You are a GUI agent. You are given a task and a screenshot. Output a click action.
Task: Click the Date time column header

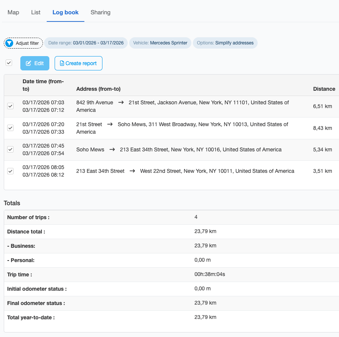tap(43, 85)
